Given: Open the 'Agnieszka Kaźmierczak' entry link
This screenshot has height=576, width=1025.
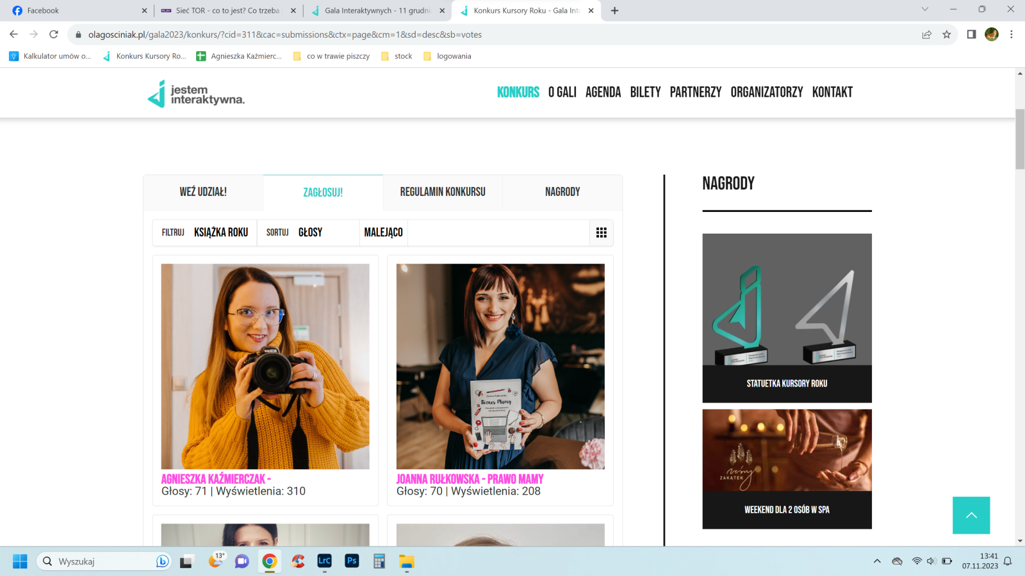Looking at the screenshot, I should tap(217, 478).
